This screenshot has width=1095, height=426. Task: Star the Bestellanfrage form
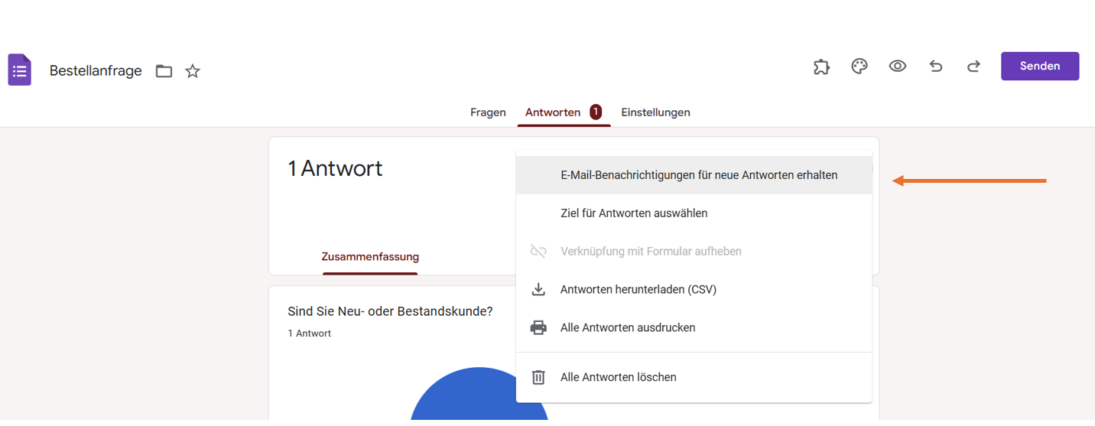pos(193,71)
